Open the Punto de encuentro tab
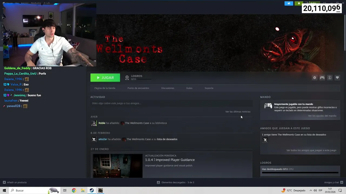Viewport: 346px width, 194px height. 138,88
